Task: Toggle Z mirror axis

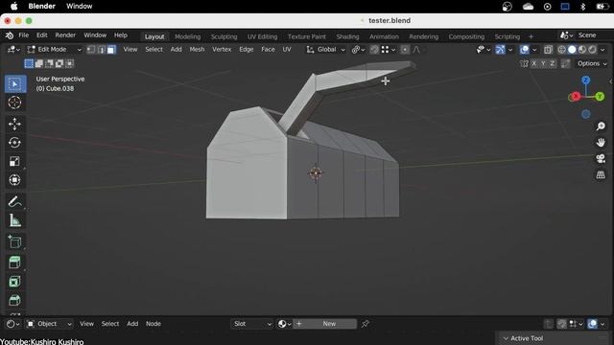Action: pos(553,63)
